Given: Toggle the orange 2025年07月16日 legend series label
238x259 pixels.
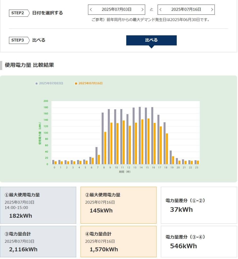Looking at the screenshot, I should tap(90, 83).
